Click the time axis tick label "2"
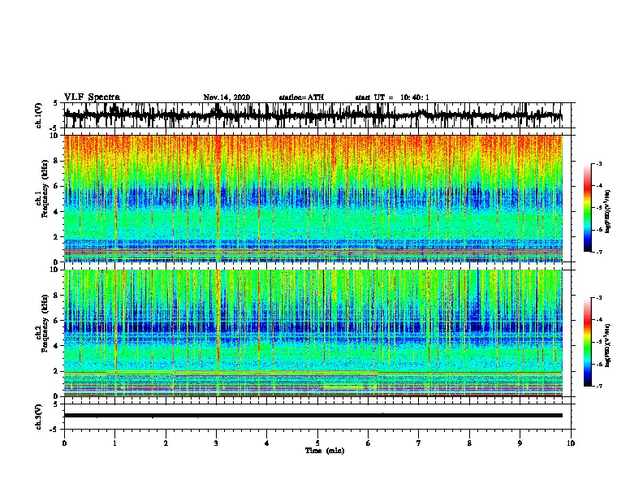The width and height of the screenshot is (643, 497). pos(166,443)
